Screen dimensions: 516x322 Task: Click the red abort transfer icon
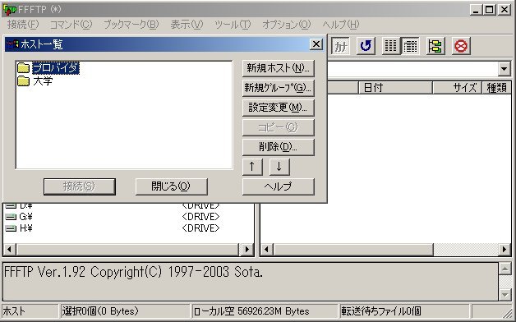pos(461,46)
